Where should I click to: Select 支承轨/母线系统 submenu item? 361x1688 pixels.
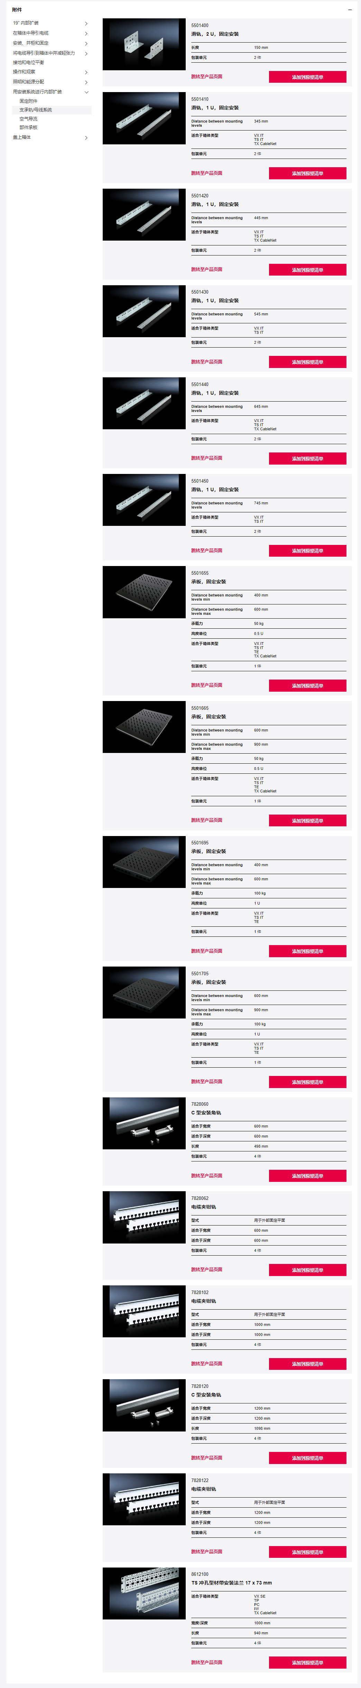[x=35, y=110]
